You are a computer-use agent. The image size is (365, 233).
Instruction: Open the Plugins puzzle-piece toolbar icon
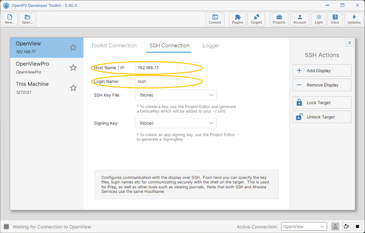pyautogui.click(x=237, y=19)
